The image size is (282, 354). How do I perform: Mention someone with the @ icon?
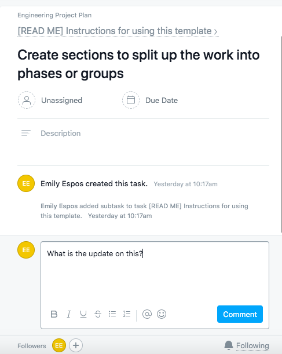point(147,314)
